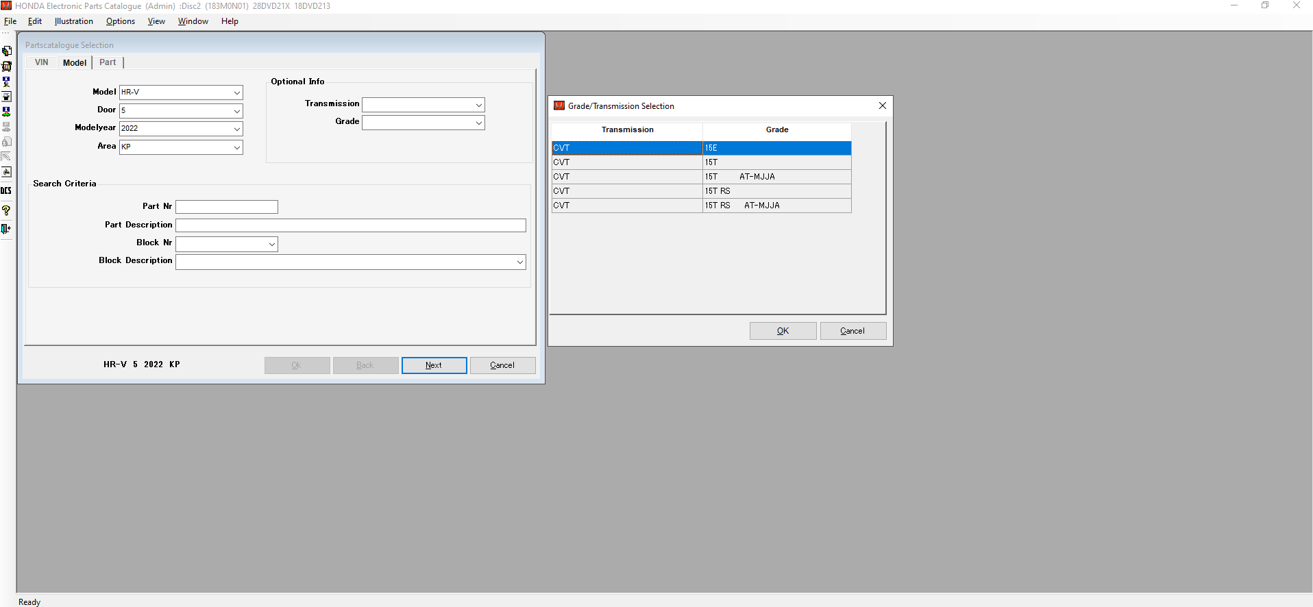Open the Edit menu
This screenshot has height=607, width=1313.
pos(35,21)
